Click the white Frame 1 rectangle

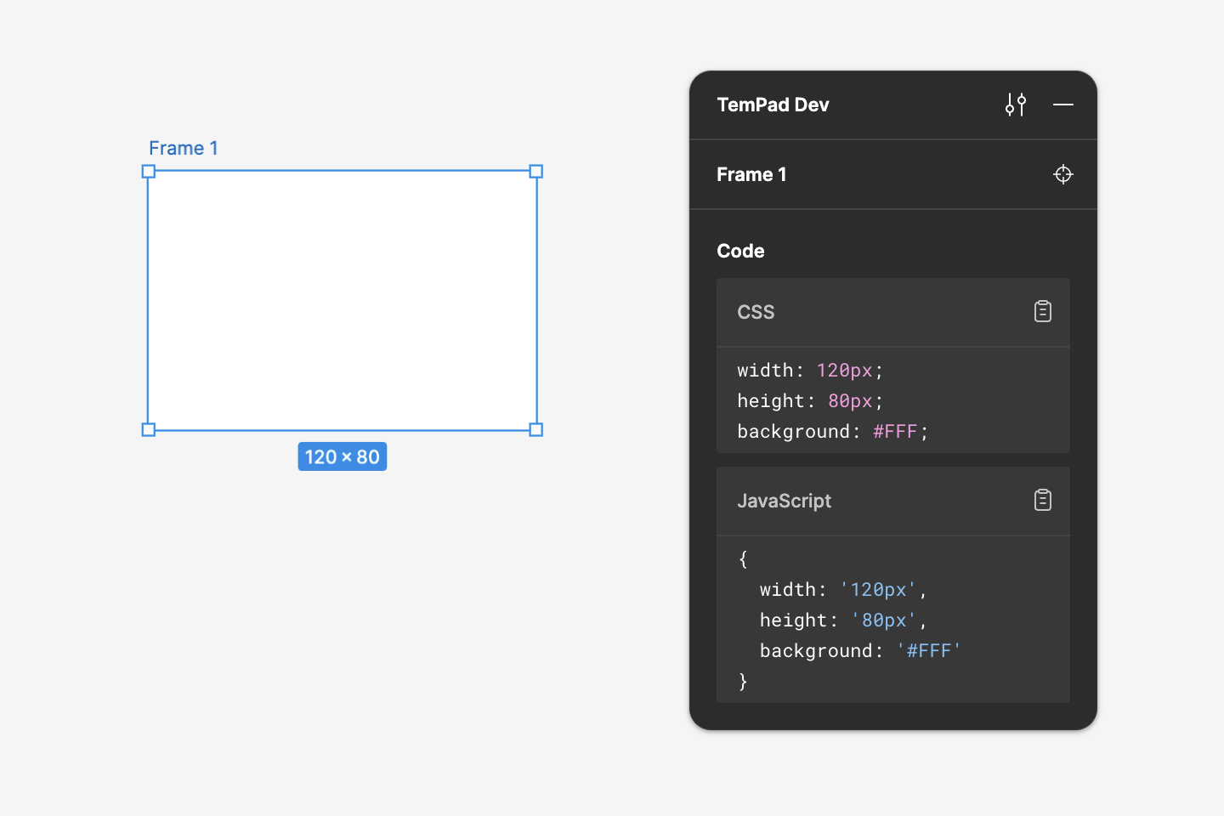pyautogui.click(x=343, y=300)
